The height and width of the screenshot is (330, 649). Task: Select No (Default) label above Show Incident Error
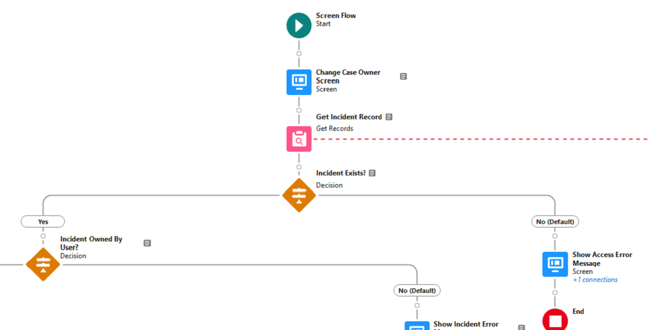[x=417, y=290]
